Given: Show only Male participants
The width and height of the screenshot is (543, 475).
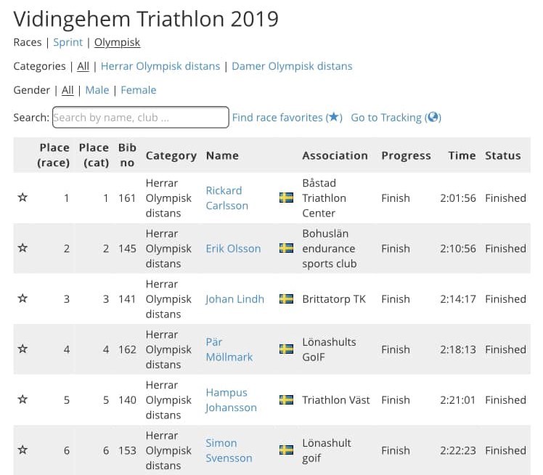Looking at the screenshot, I should (97, 90).
